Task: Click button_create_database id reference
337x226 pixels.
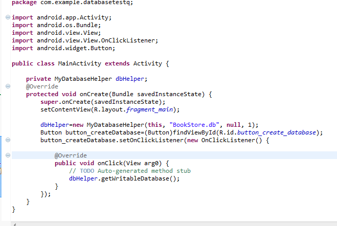Action: [276, 132]
